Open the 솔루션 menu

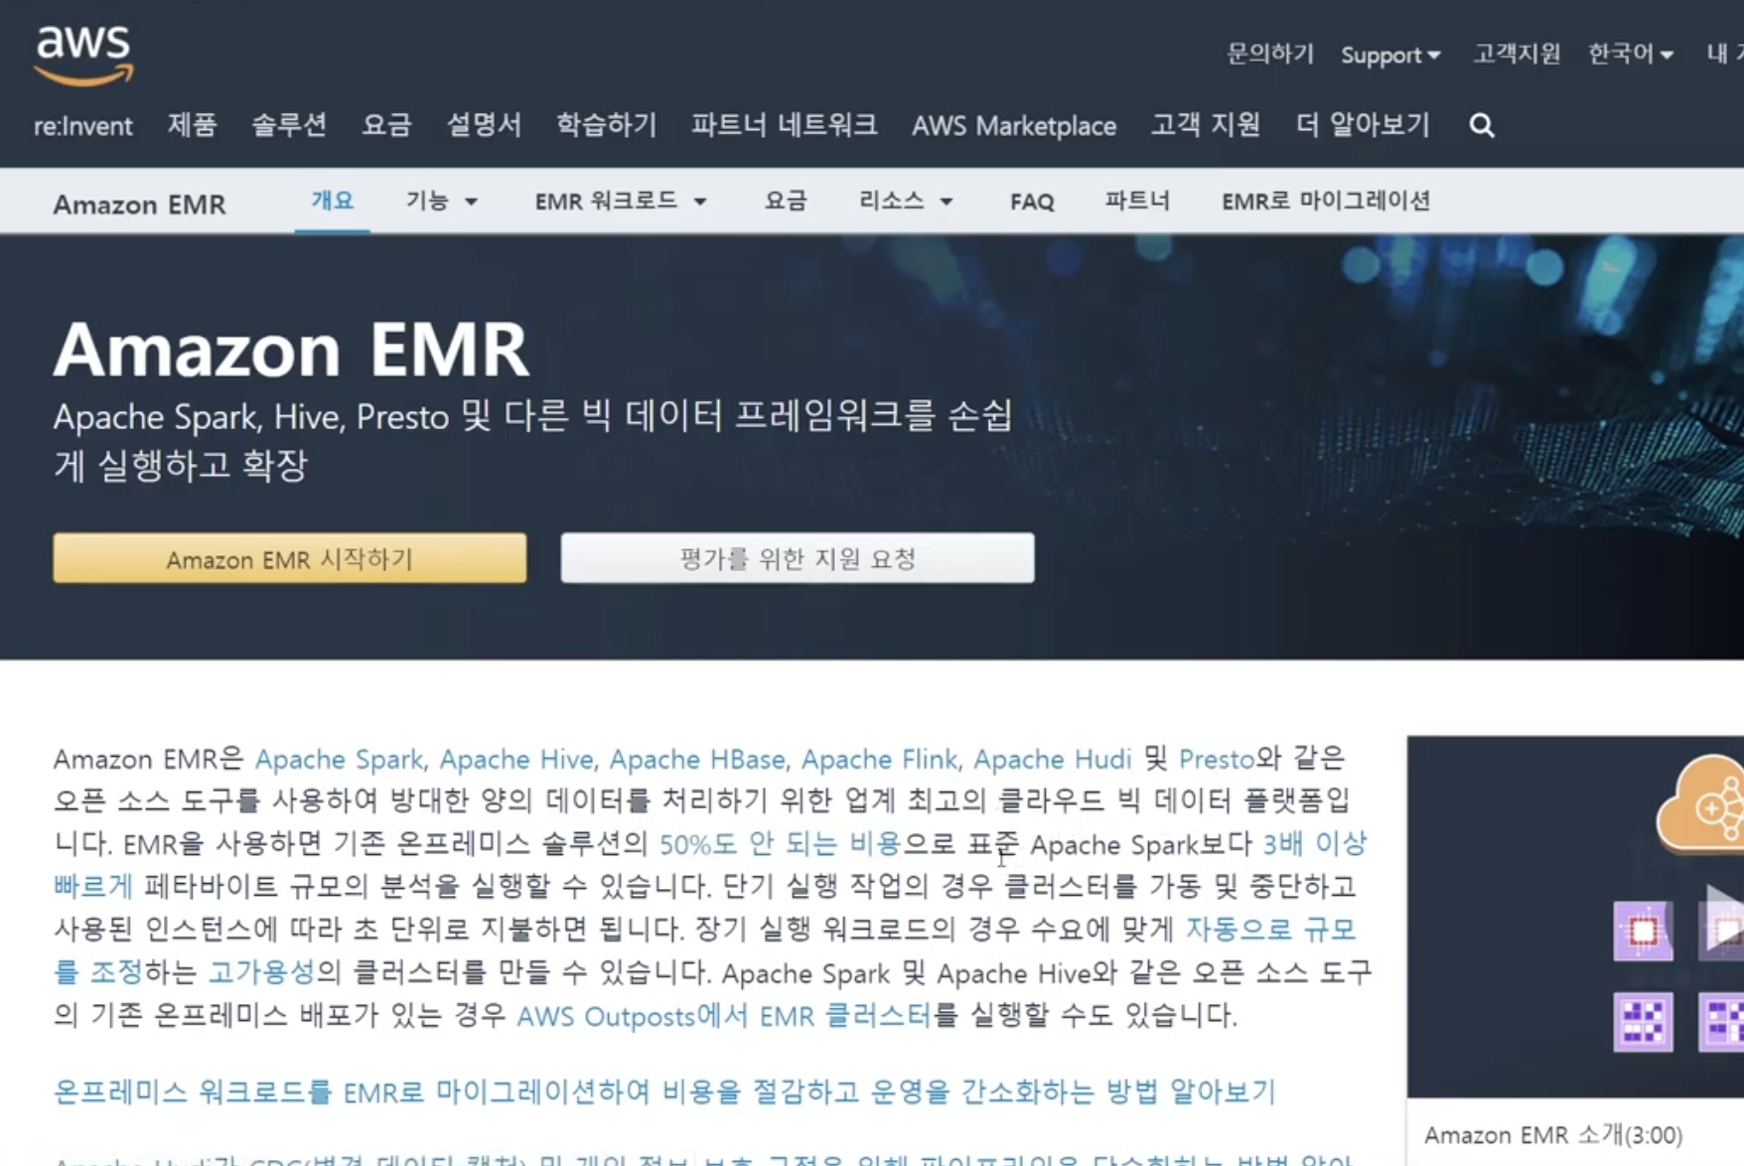click(x=289, y=125)
